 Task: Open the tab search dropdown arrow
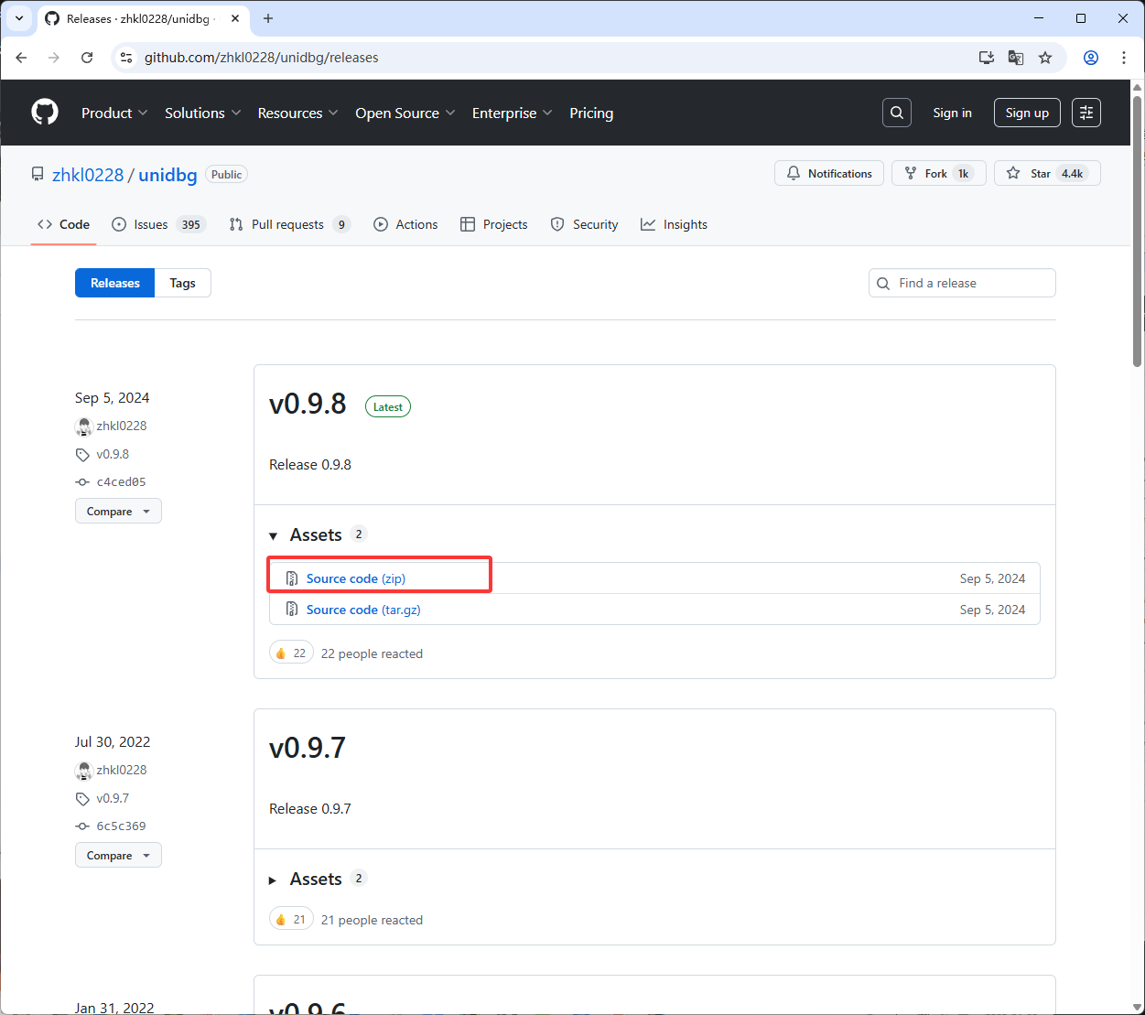click(19, 18)
